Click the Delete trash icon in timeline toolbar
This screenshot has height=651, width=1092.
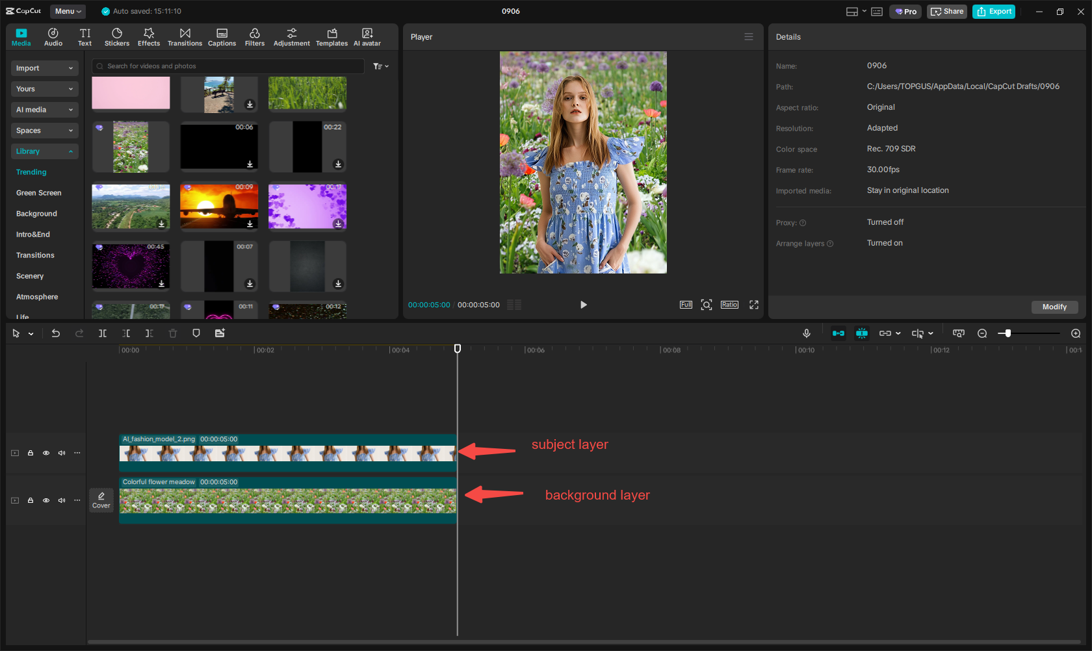[x=173, y=333]
